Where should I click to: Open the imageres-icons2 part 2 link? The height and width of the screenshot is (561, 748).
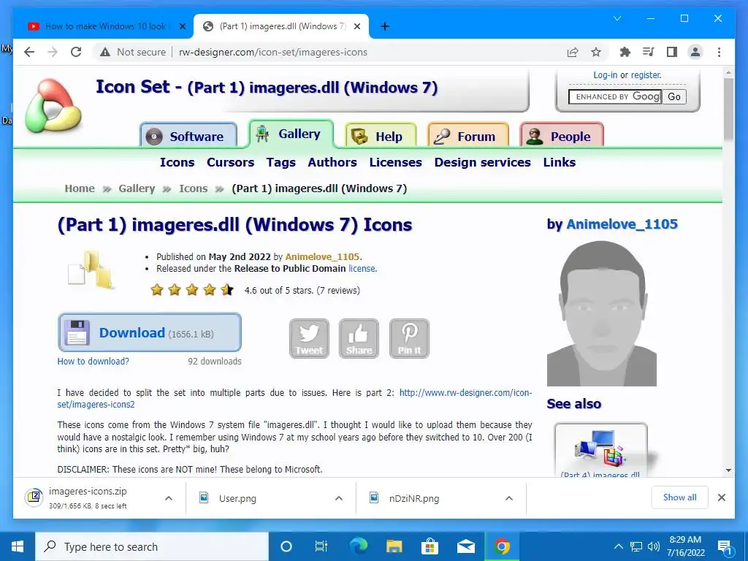tap(294, 398)
